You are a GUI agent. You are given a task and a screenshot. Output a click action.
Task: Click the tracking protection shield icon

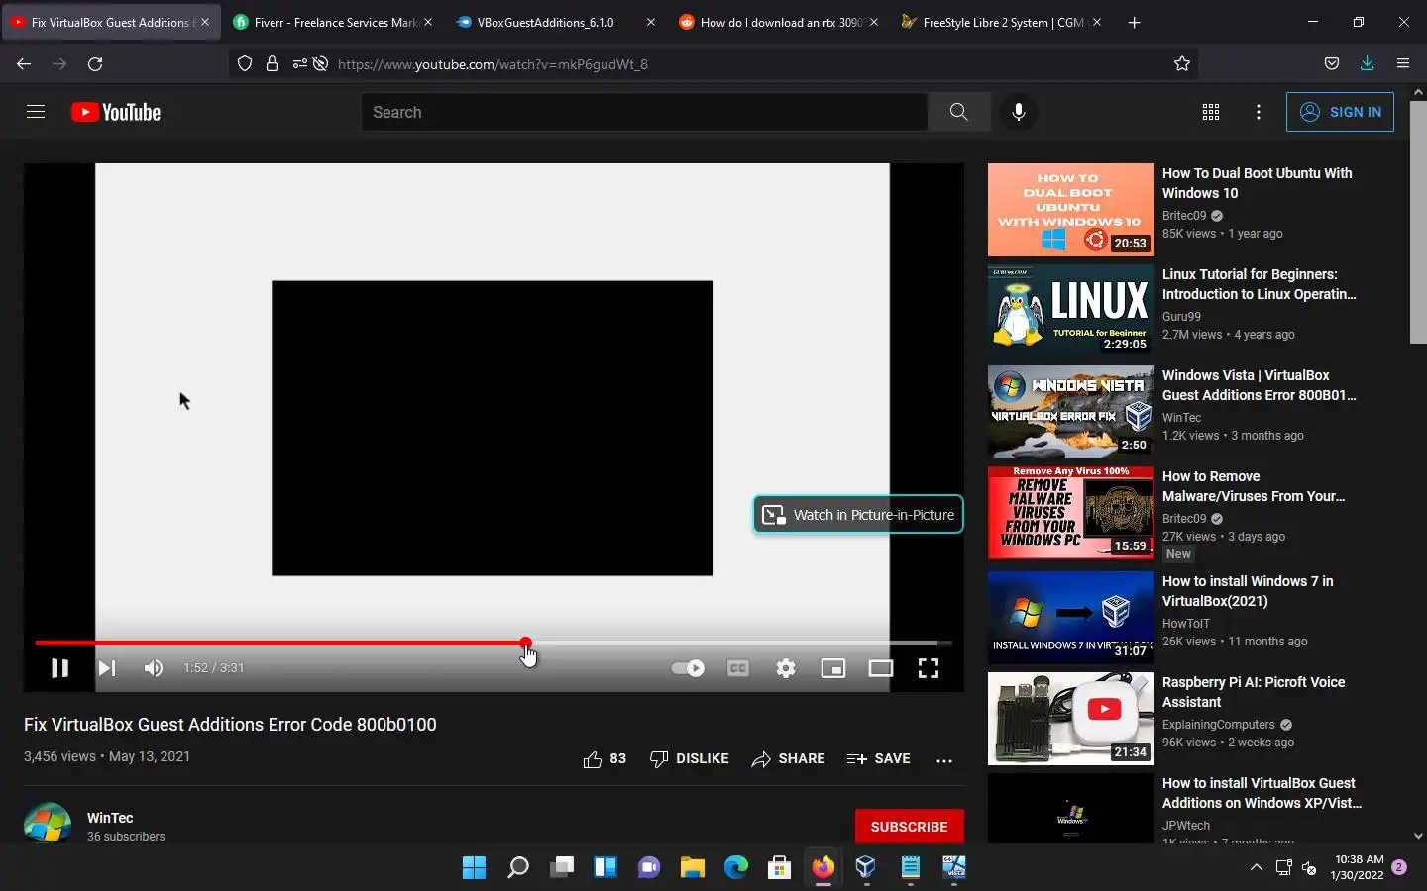tap(245, 63)
